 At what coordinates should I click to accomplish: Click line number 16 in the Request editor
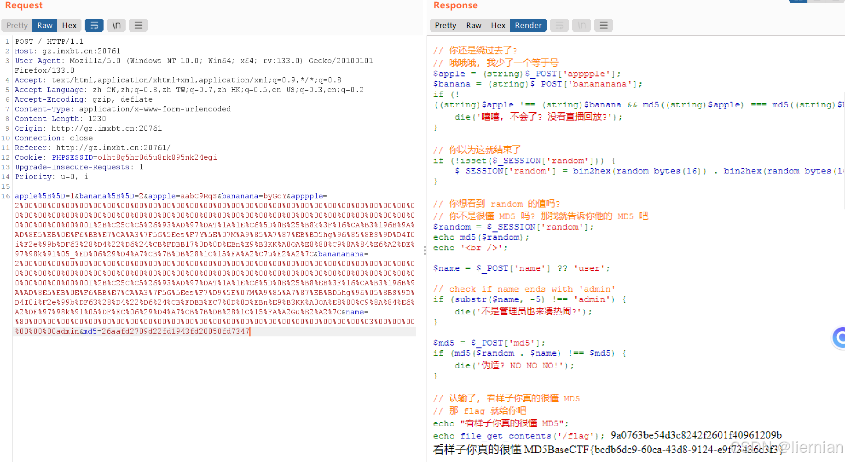[6, 196]
